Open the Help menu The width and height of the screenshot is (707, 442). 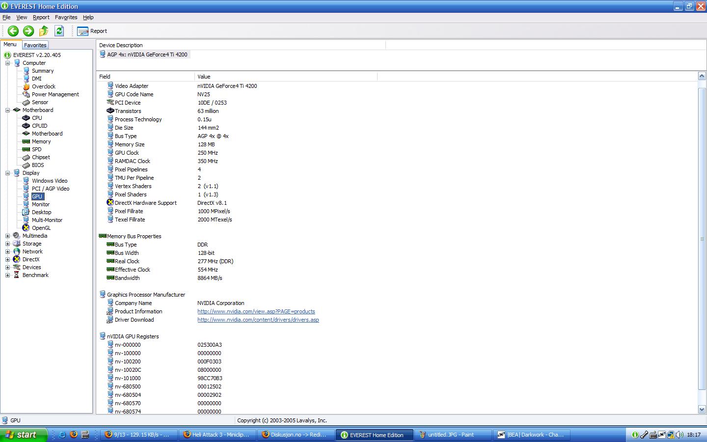[x=88, y=17]
